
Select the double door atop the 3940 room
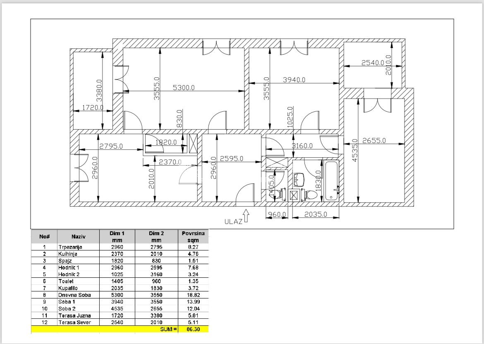point(294,48)
